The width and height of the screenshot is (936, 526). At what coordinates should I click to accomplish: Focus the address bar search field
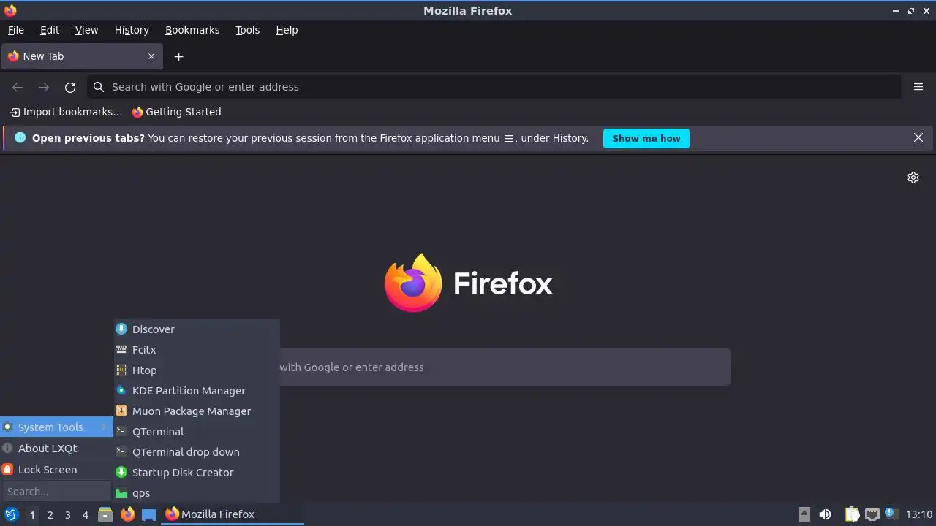click(x=494, y=87)
